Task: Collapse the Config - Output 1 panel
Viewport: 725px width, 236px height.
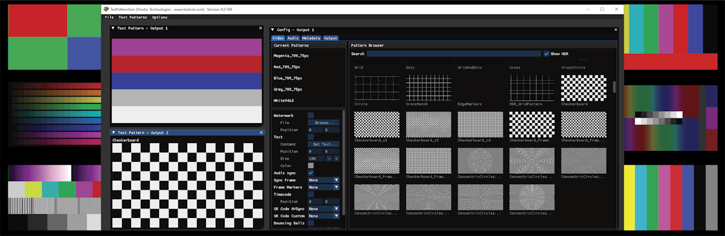Action: (x=272, y=30)
